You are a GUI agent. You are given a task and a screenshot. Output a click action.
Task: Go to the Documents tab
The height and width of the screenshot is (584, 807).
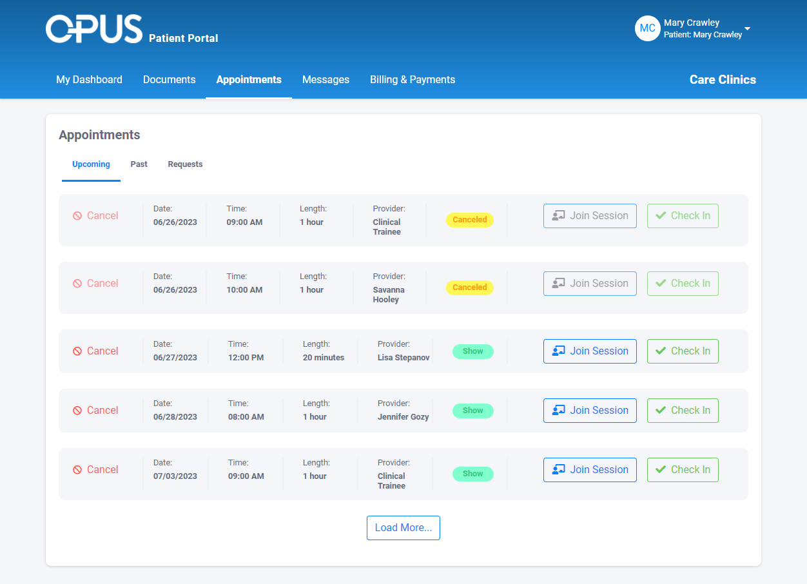tap(170, 80)
